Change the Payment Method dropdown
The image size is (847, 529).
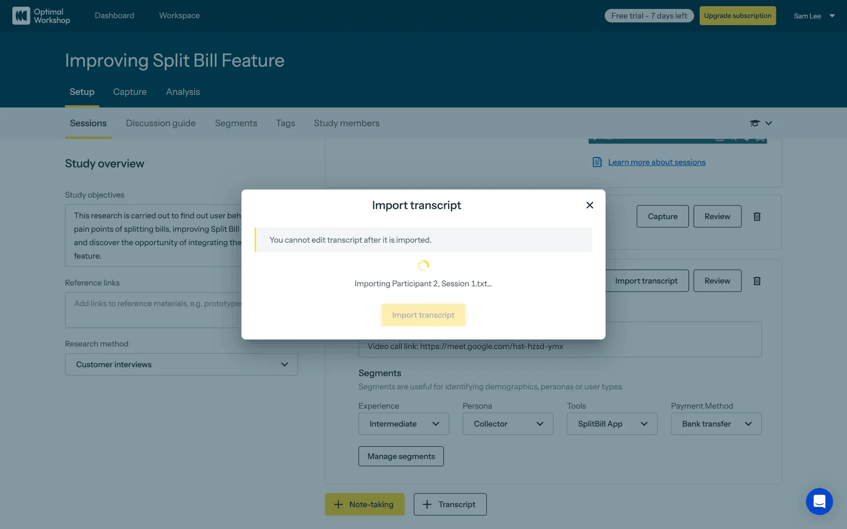point(716,424)
